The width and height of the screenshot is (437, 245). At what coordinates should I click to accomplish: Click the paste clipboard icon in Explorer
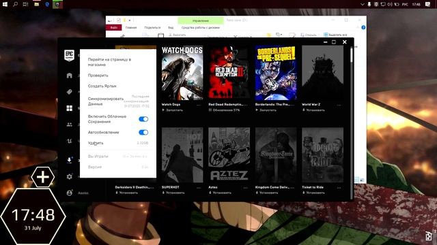pos(160,35)
